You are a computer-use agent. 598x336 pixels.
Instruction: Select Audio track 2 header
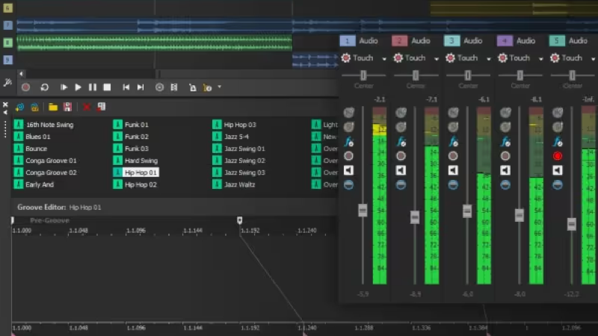pyautogui.click(x=399, y=41)
